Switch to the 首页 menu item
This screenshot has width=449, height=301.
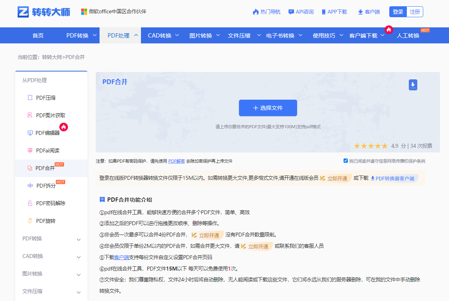coord(38,35)
